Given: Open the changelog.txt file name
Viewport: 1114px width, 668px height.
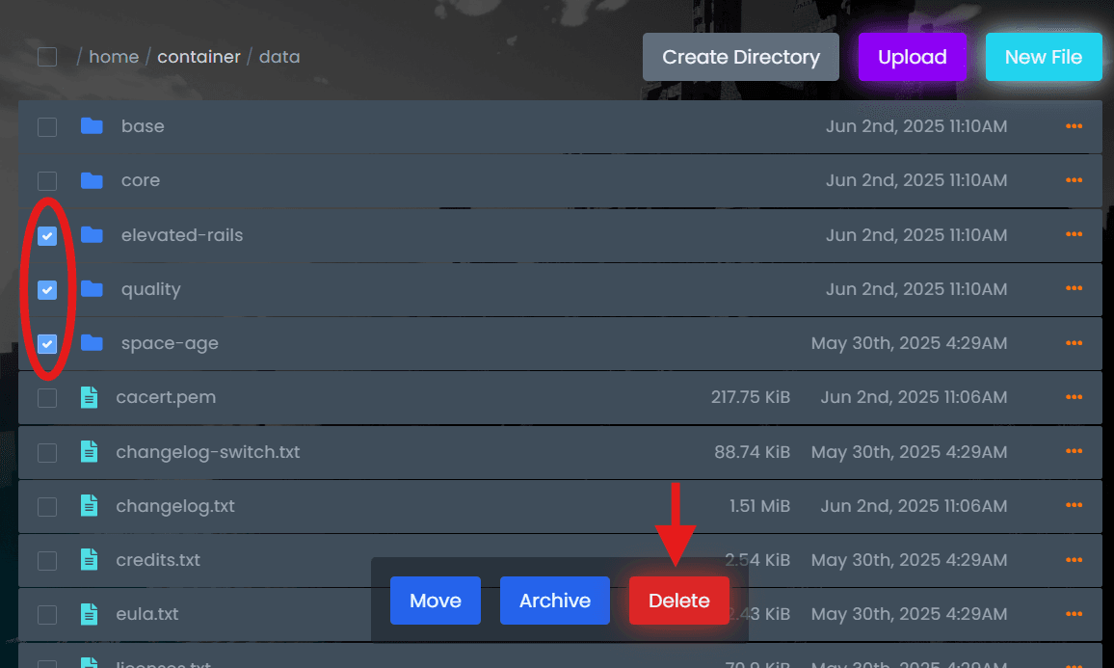Looking at the screenshot, I should pyautogui.click(x=175, y=506).
